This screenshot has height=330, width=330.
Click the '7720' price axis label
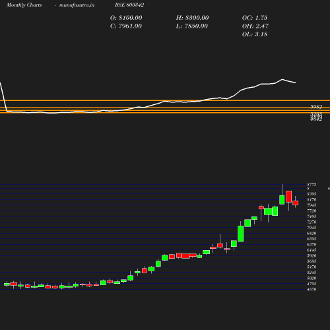312,211
